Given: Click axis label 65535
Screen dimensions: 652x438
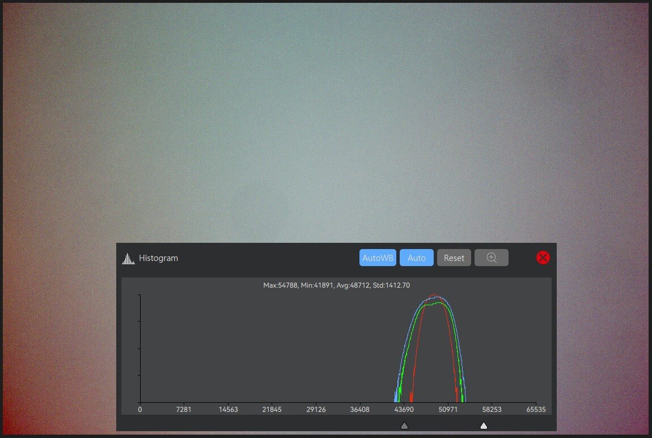Looking at the screenshot, I should point(536,409).
